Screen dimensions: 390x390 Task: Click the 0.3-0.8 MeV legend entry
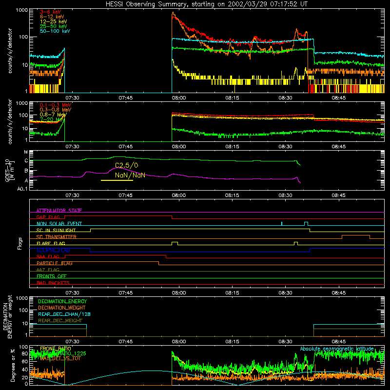point(56,110)
